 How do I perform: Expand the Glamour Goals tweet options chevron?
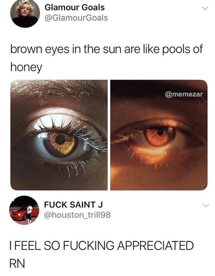click(205, 8)
